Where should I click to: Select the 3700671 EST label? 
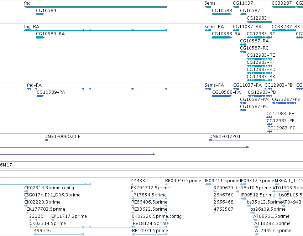click(x=224, y=188)
